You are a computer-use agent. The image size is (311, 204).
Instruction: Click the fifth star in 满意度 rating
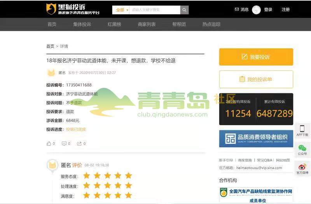point(129,195)
